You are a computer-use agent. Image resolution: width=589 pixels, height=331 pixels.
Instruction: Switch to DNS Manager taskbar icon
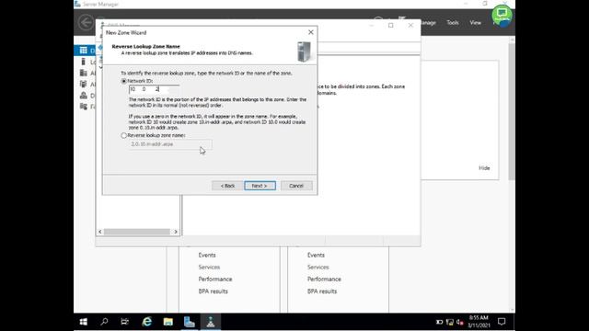211,322
